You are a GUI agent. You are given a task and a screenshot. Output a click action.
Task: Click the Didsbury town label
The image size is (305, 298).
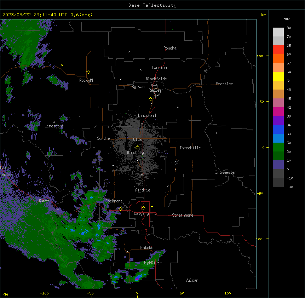(135, 153)
